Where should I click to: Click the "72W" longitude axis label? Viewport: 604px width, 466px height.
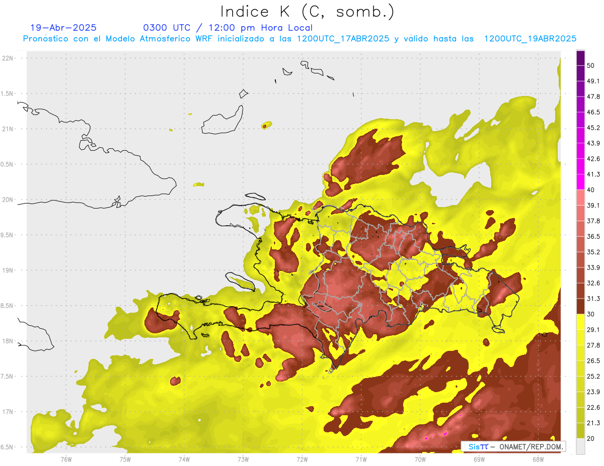point(302,459)
